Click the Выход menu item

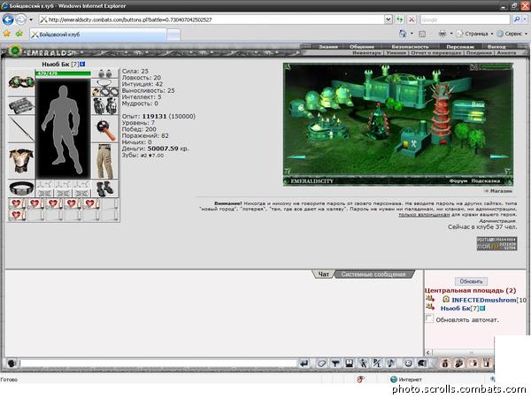(x=496, y=47)
